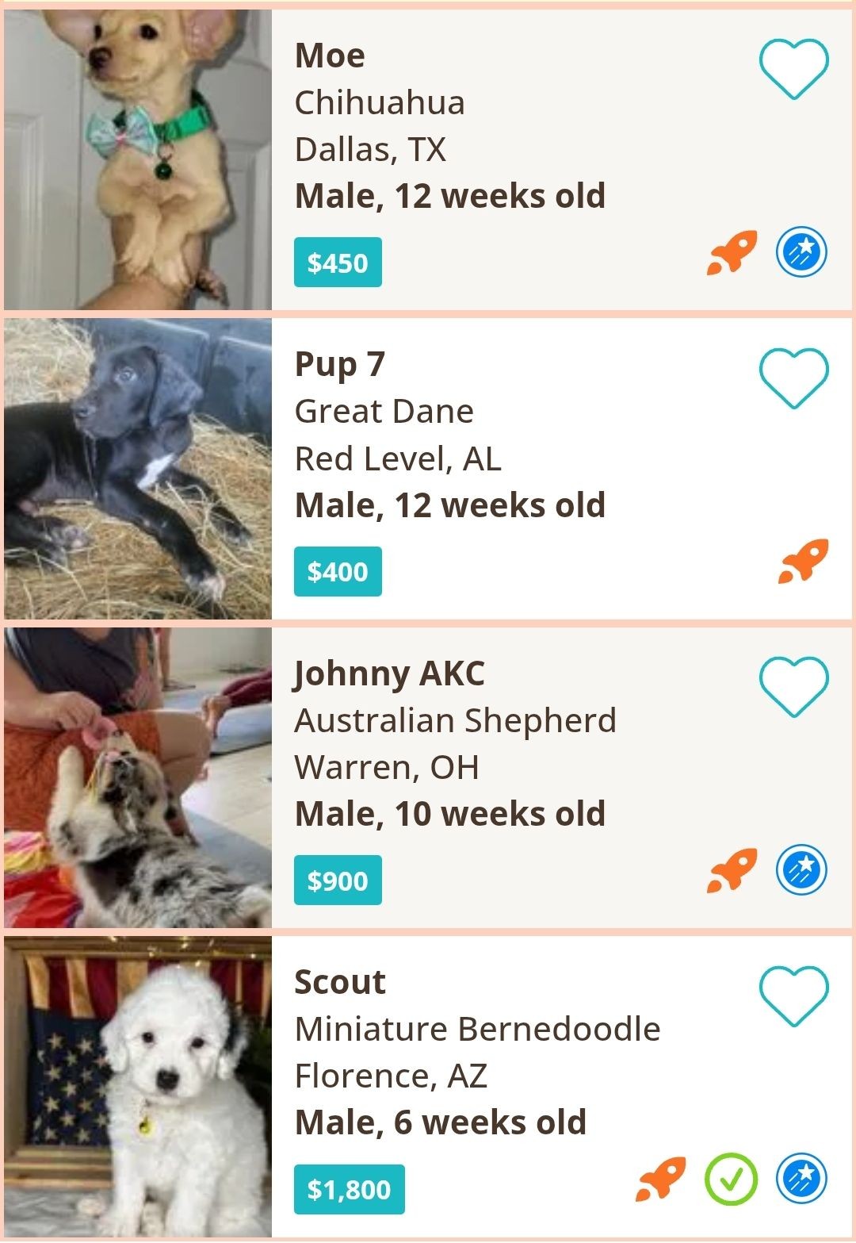Screen dimensions: 856x1243
Task: Open the Great Dane Pup 7 photo
Action: click(138, 469)
